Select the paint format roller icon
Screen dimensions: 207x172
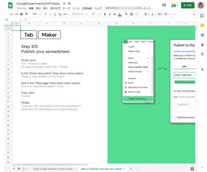pos(26,14)
